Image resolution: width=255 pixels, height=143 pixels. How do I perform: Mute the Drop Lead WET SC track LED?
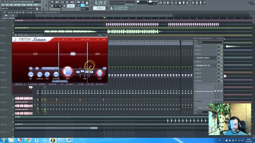[x=13, y=33]
